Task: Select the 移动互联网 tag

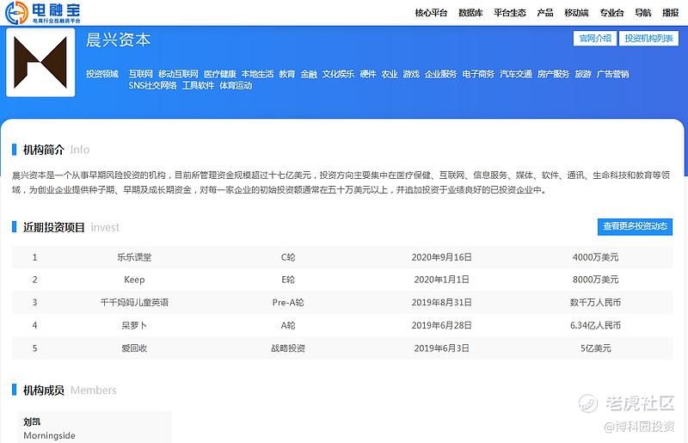Action: click(178, 74)
